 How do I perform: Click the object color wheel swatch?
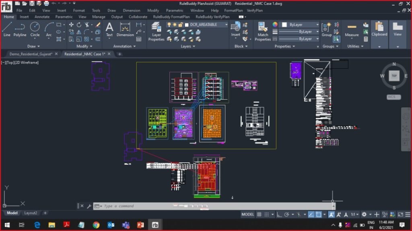(x=275, y=25)
